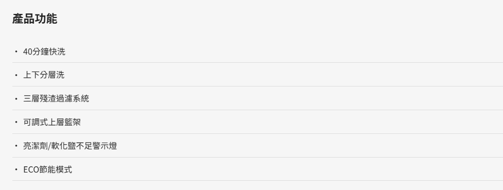Click the bullet beside 亮潔劑/軟化鹽不足警示燈
This screenshot has width=503, height=190.
[16, 146]
